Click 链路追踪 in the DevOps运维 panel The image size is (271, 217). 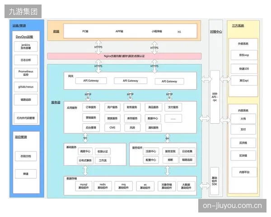(26, 99)
